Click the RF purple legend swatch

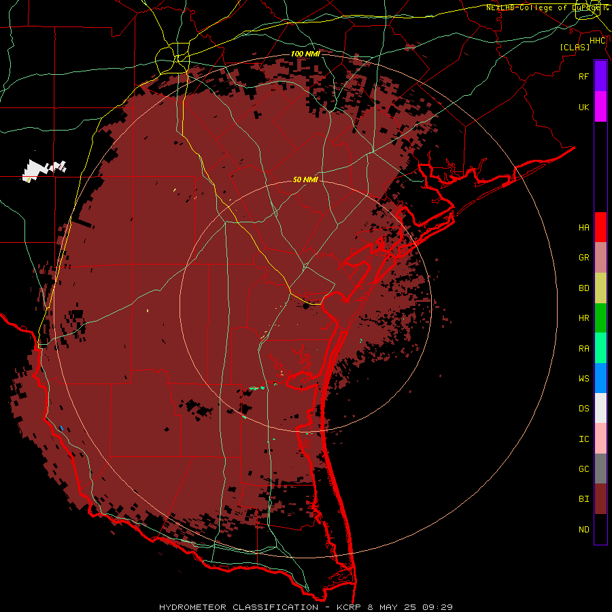coord(600,76)
